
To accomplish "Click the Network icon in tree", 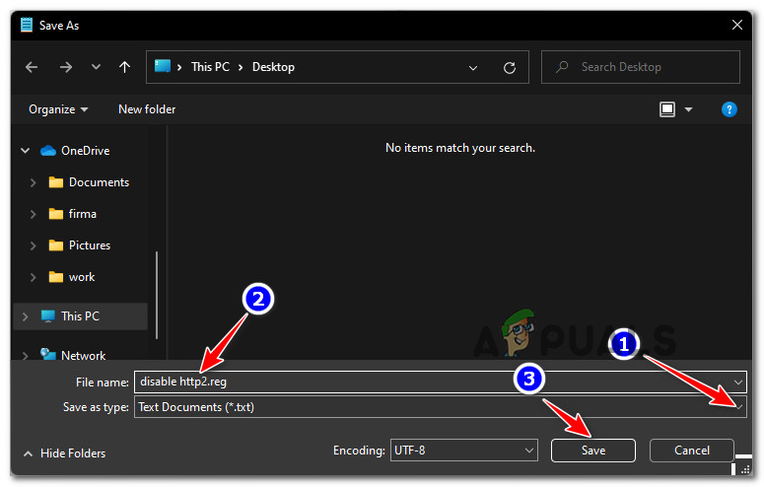I will click(47, 354).
